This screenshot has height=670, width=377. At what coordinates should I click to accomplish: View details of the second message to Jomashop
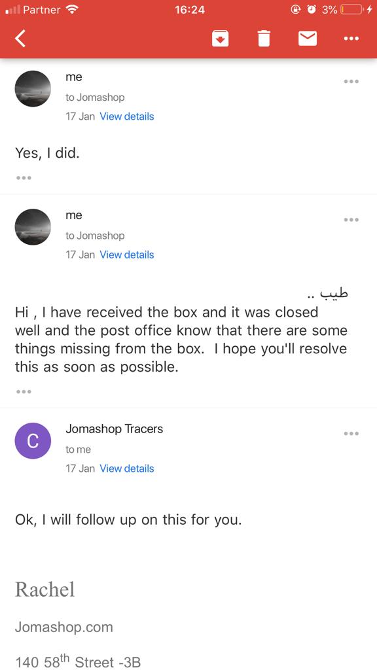[127, 255]
